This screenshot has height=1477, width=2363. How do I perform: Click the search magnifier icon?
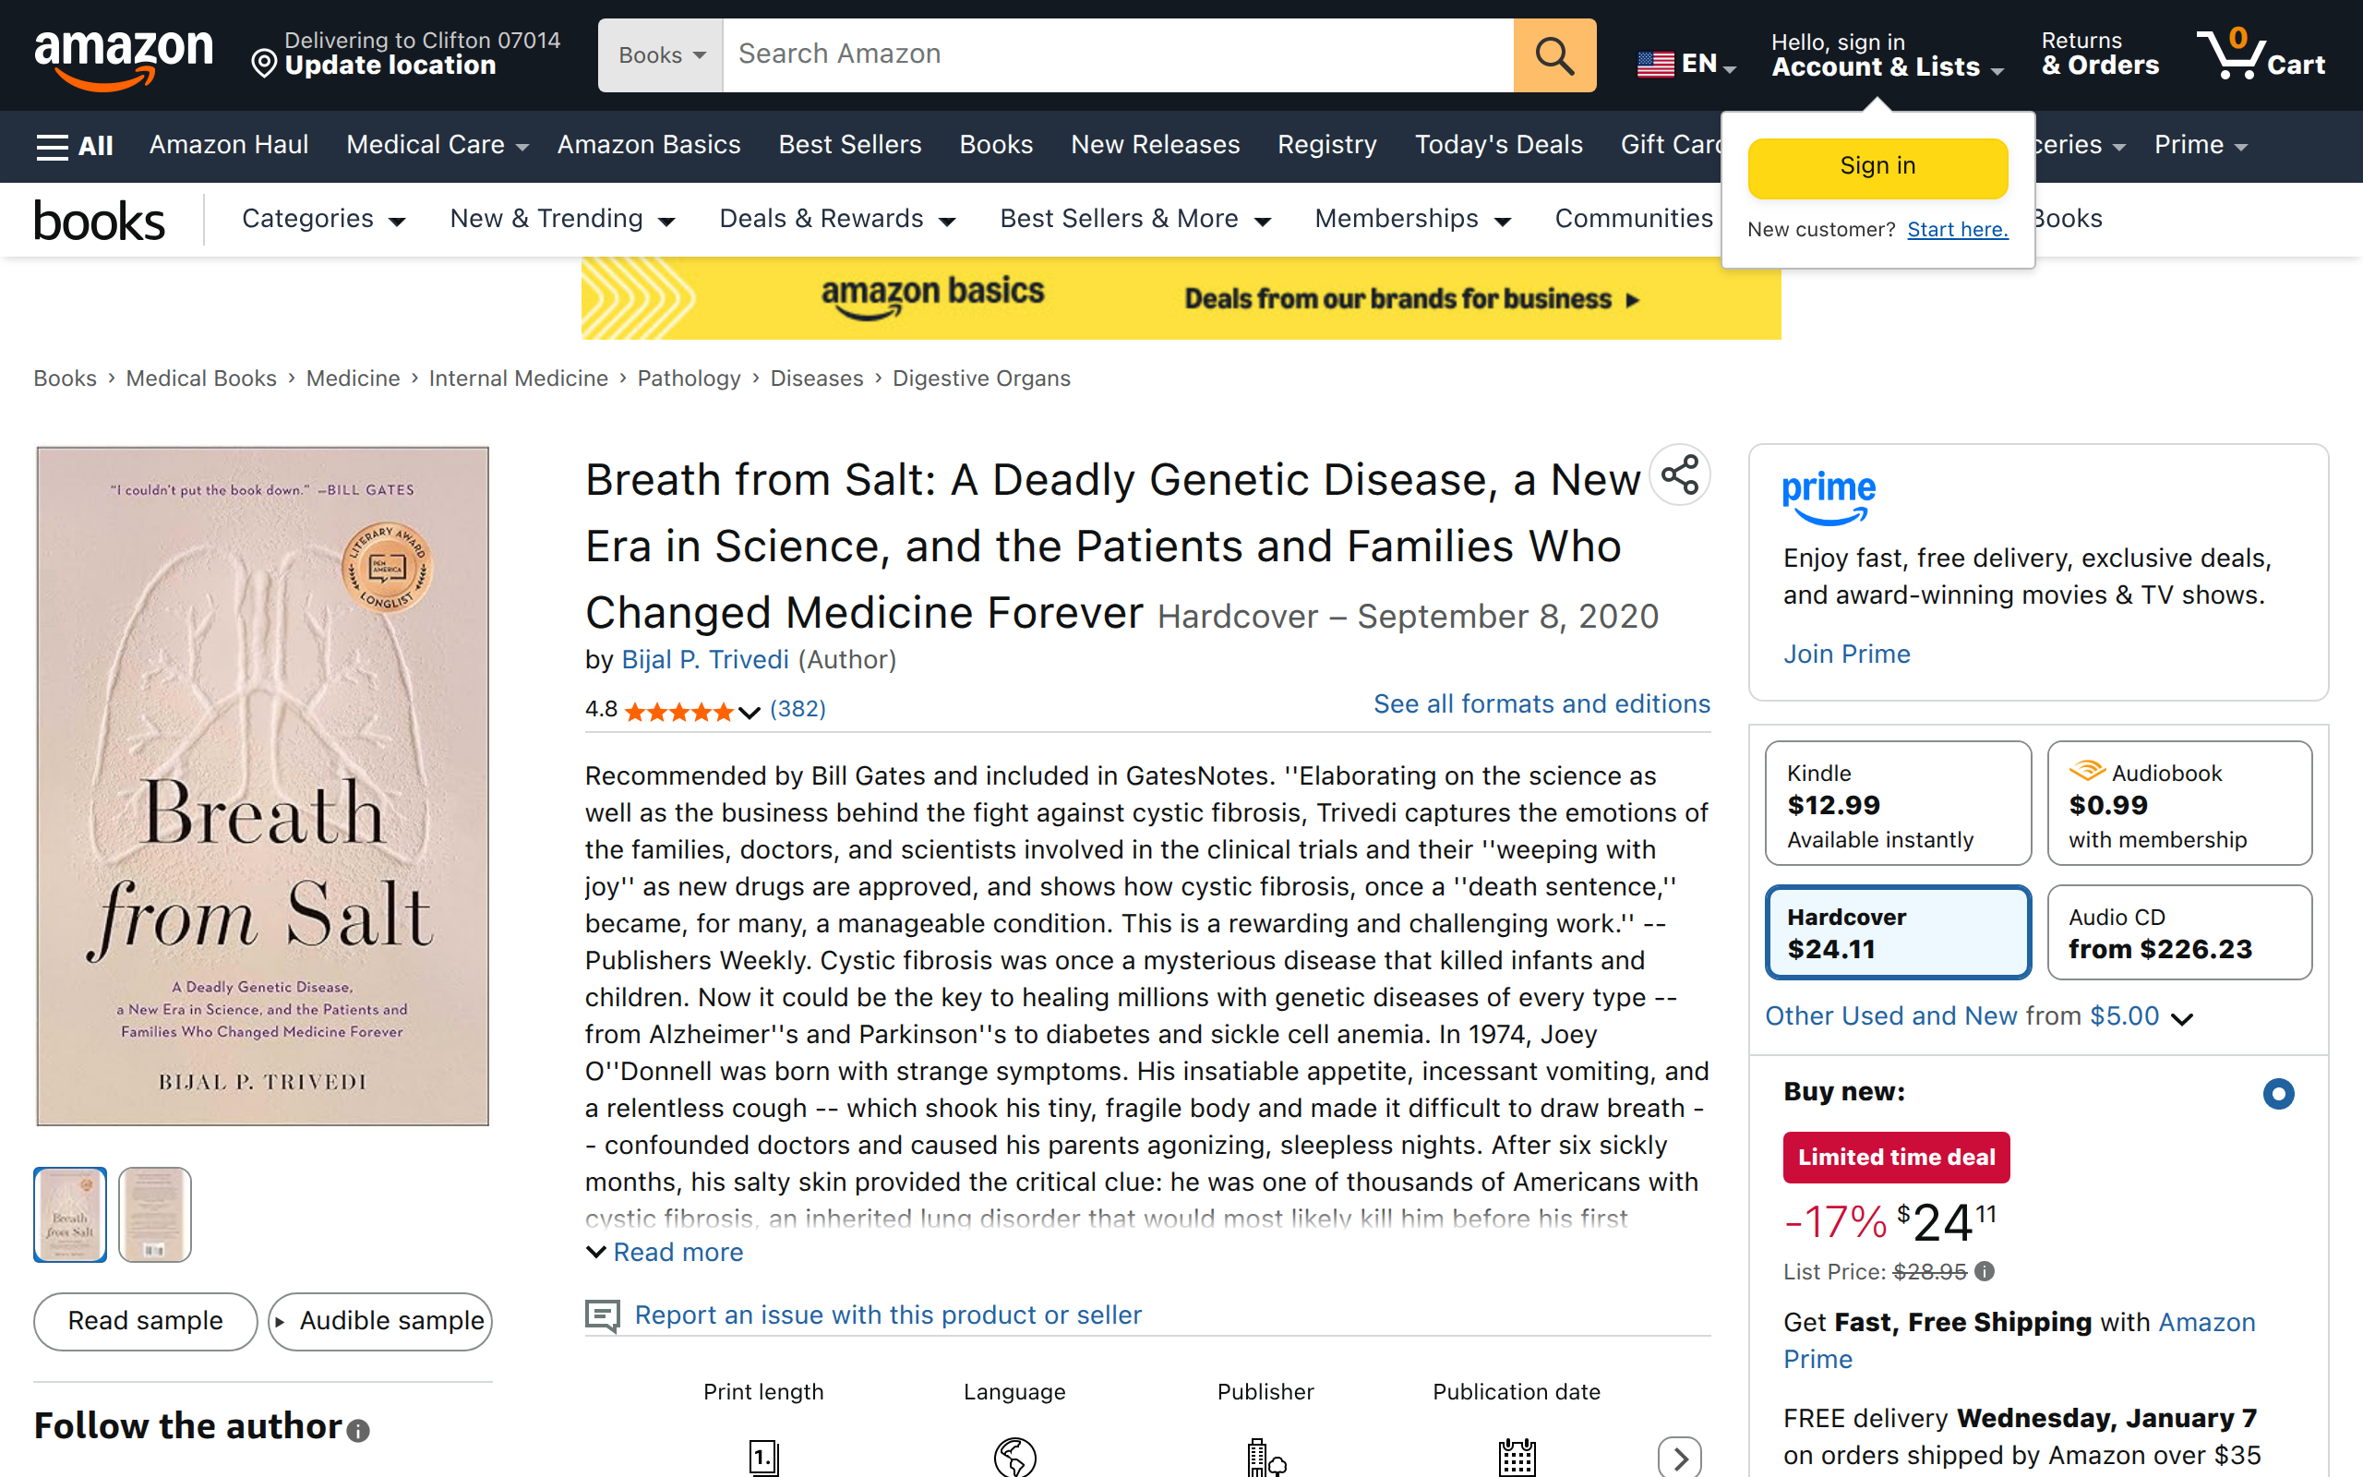[1553, 54]
